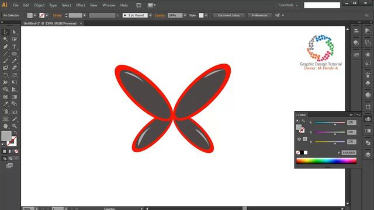Set toolbox paint mode to Gradient
The width and height of the screenshot is (374, 210).
click(11, 151)
